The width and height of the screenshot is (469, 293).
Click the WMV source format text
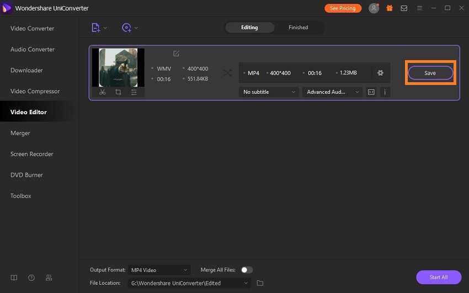click(164, 69)
